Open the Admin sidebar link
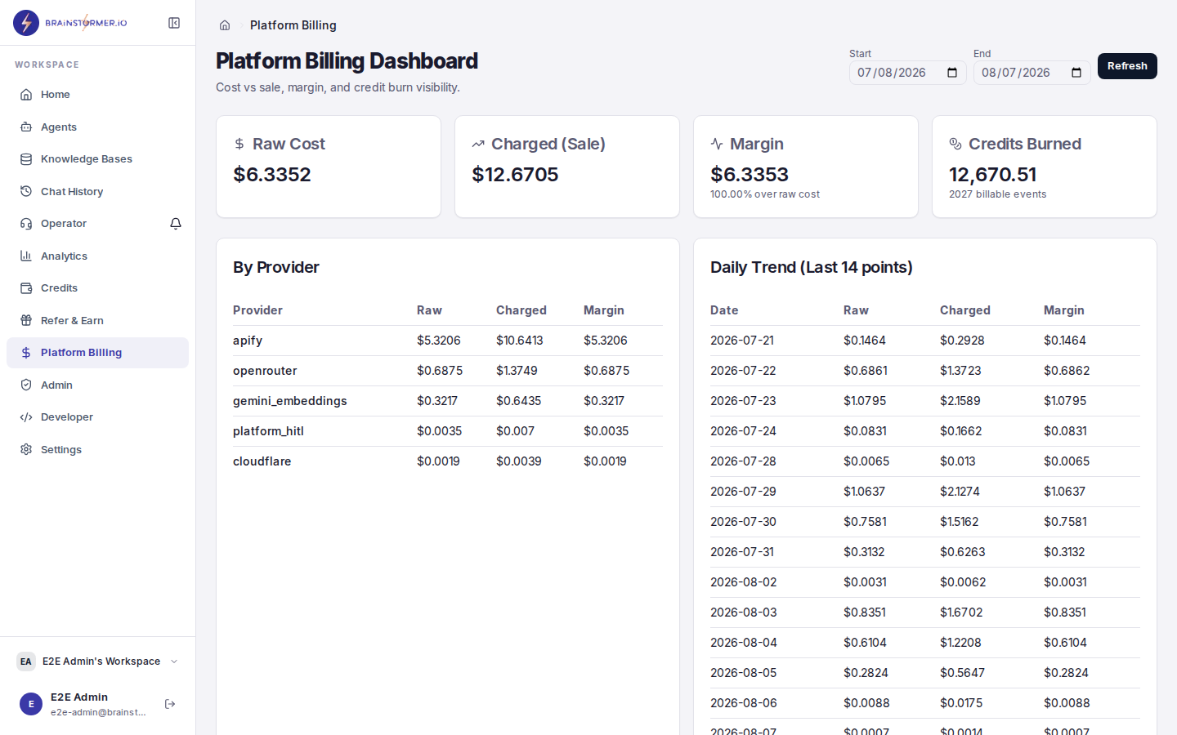Screen dimensions: 1177x735 (x=97, y=385)
